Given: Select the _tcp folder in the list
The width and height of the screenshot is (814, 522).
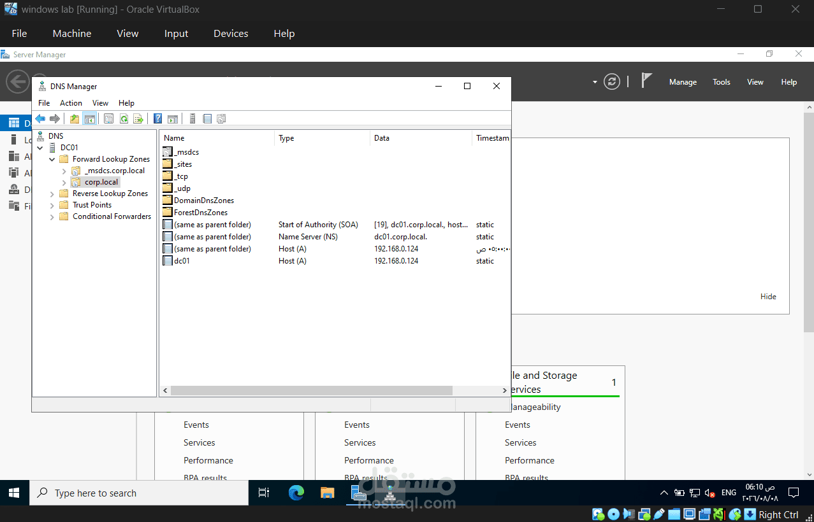Looking at the screenshot, I should tap(175, 176).
